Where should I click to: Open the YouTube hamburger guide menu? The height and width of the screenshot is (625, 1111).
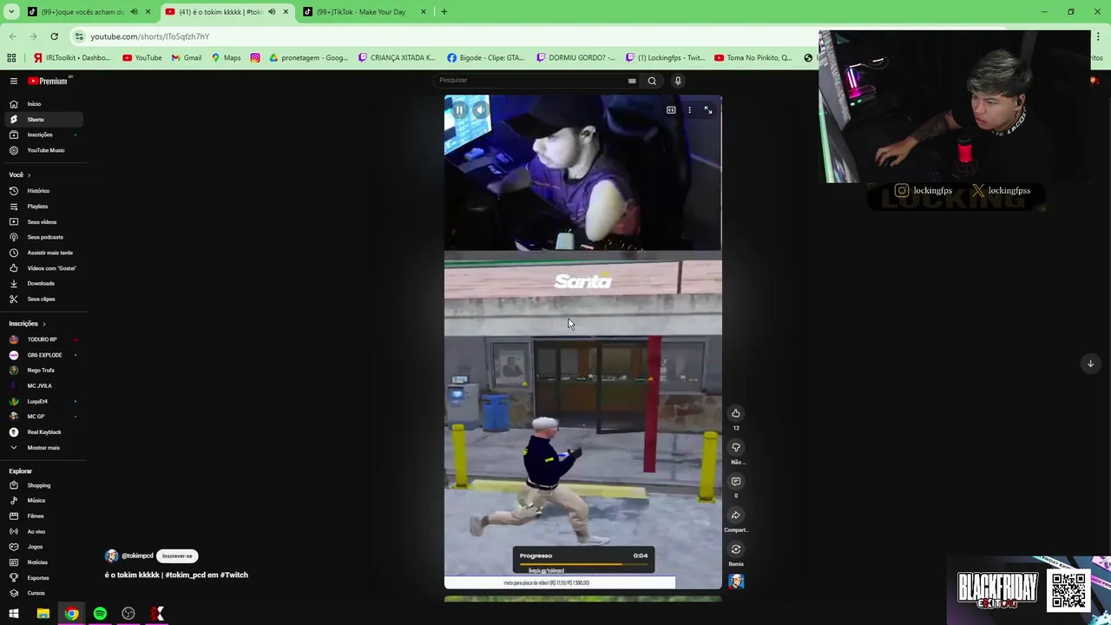(x=14, y=81)
